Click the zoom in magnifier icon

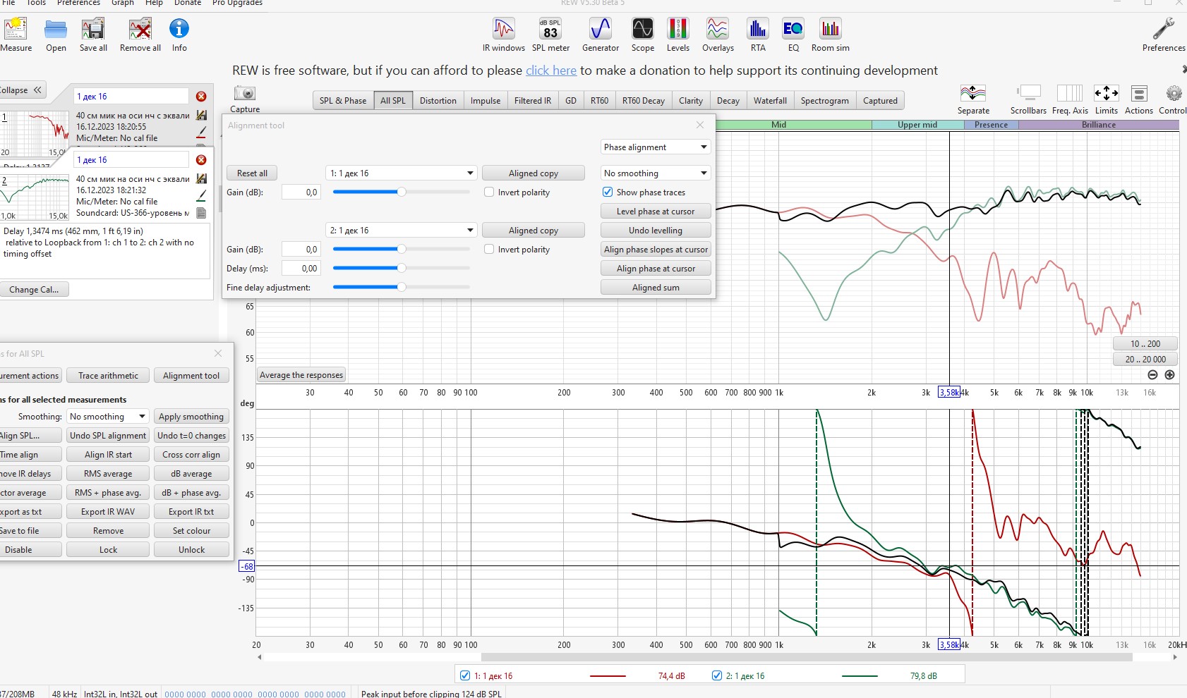tap(1169, 375)
